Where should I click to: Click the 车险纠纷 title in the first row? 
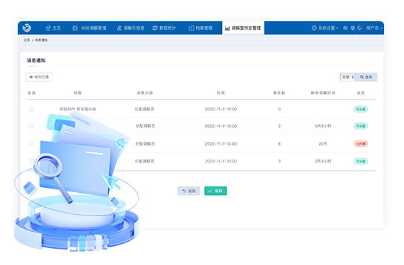(78, 109)
